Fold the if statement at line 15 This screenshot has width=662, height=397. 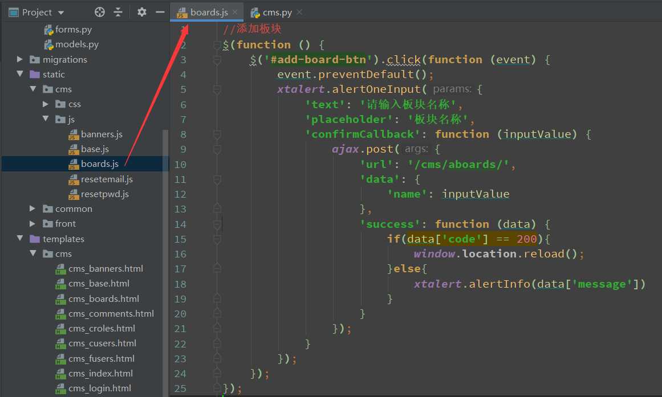pyautogui.click(x=217, y=239)
